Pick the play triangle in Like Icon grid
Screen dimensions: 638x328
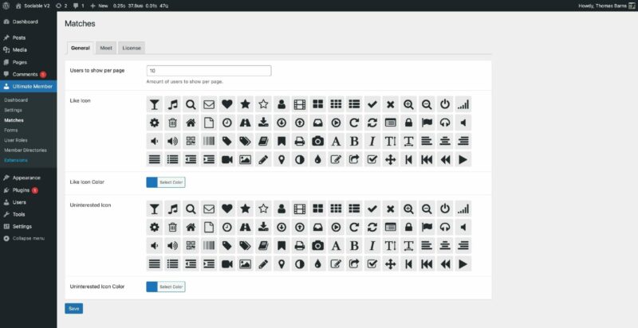[x=463, y=159]
